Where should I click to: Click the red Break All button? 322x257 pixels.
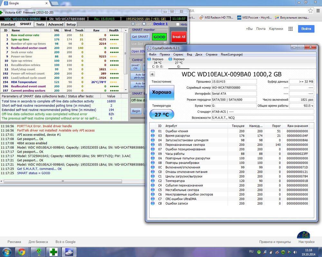pyautogui.click(x=179, y=37)
